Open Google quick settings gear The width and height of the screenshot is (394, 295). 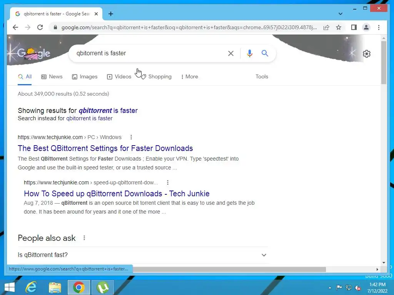(x=367, y=54)
